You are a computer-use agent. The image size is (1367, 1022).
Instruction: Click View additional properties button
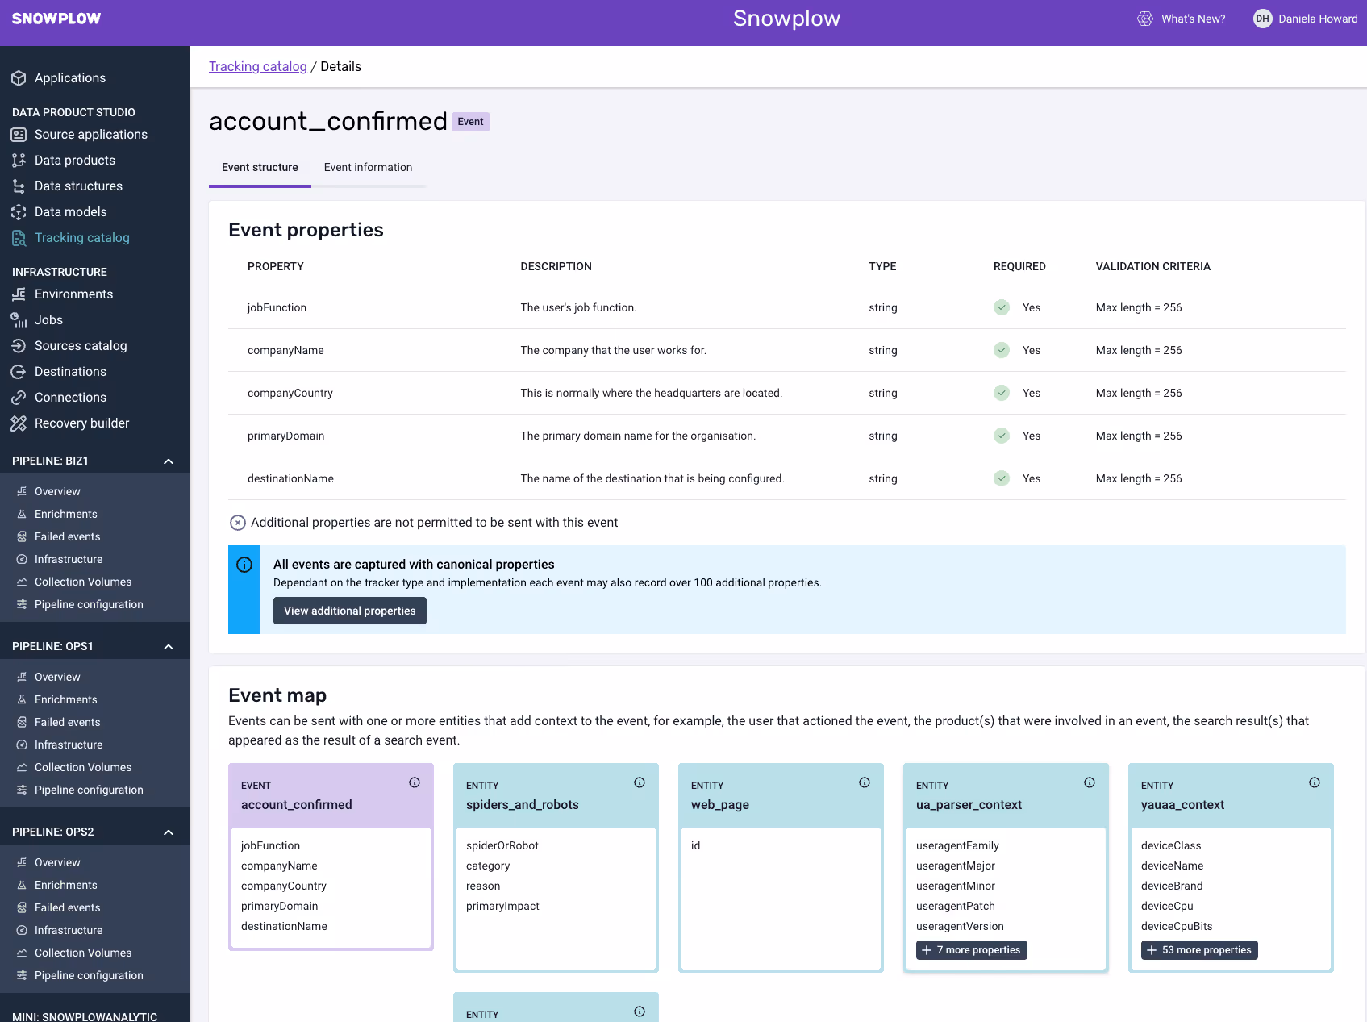click(x=350, y=611)
